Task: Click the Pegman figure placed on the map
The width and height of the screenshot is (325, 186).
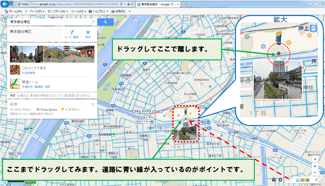Action: [186, 111]
